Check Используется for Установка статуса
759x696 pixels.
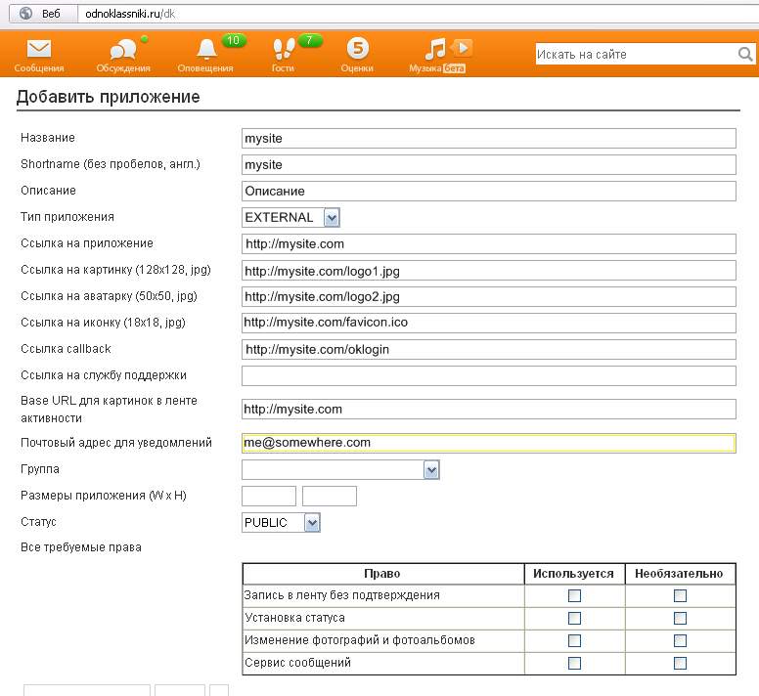point(574,618)
